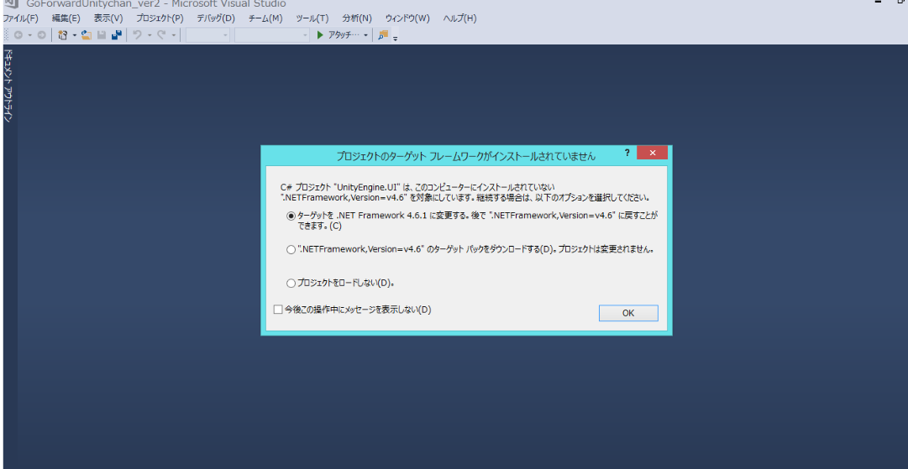Open the プロジェクト(P) menu
This screenshot has width=908, height=469.
(160, 18)
